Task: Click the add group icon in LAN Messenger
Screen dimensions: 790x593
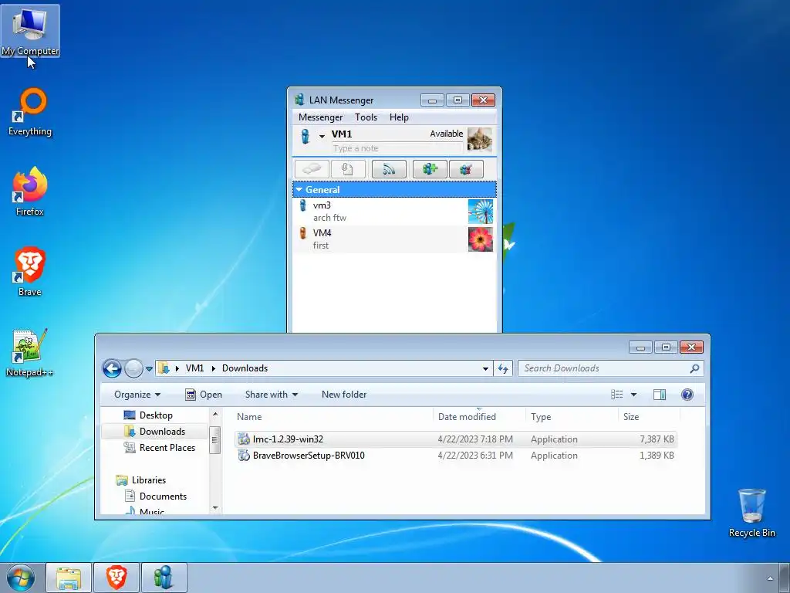Action: coord(430,169)
